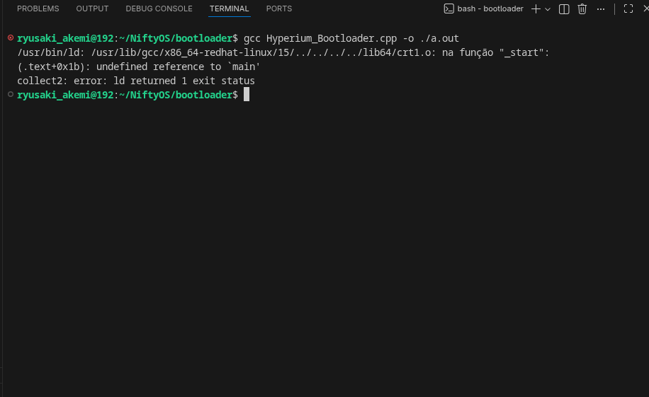
Task: Switch to the Problems tab
Action: click(x=38, y=8)
